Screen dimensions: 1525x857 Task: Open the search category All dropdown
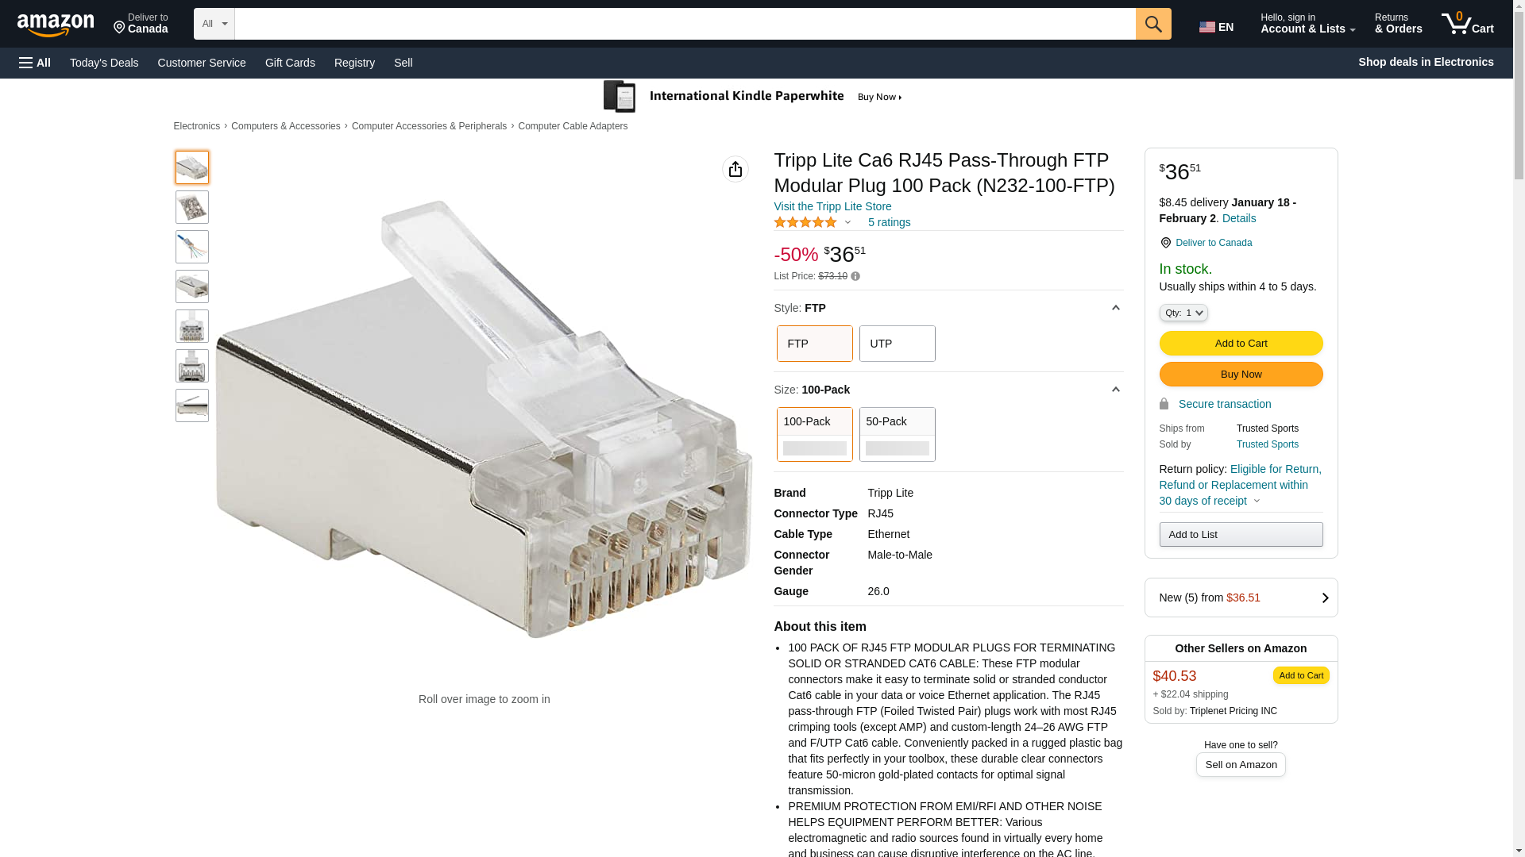[x=214, y=24]
